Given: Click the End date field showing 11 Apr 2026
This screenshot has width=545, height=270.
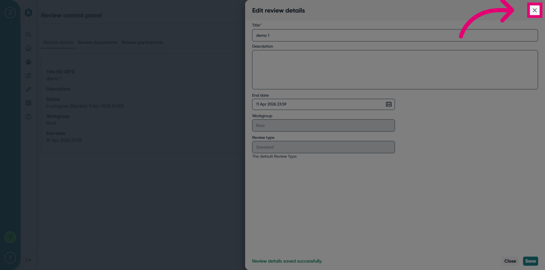Looking at the screenshot, I should coord(323,104).
